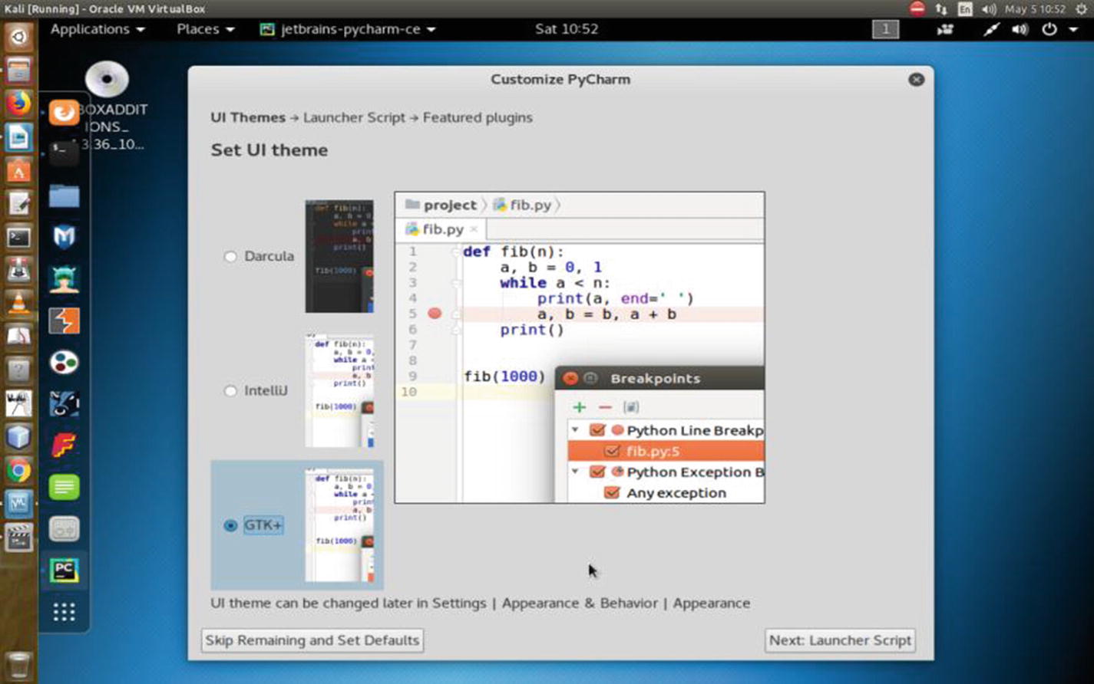The width and height of the screenshot is (1094, 684).
Task: Select the Darcula theme radio button
Action: click(x=230, y=256)
